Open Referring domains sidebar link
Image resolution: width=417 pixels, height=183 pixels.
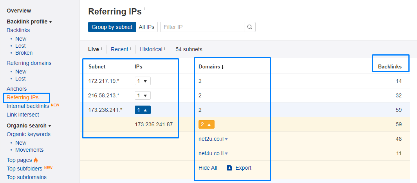point(29,63)
